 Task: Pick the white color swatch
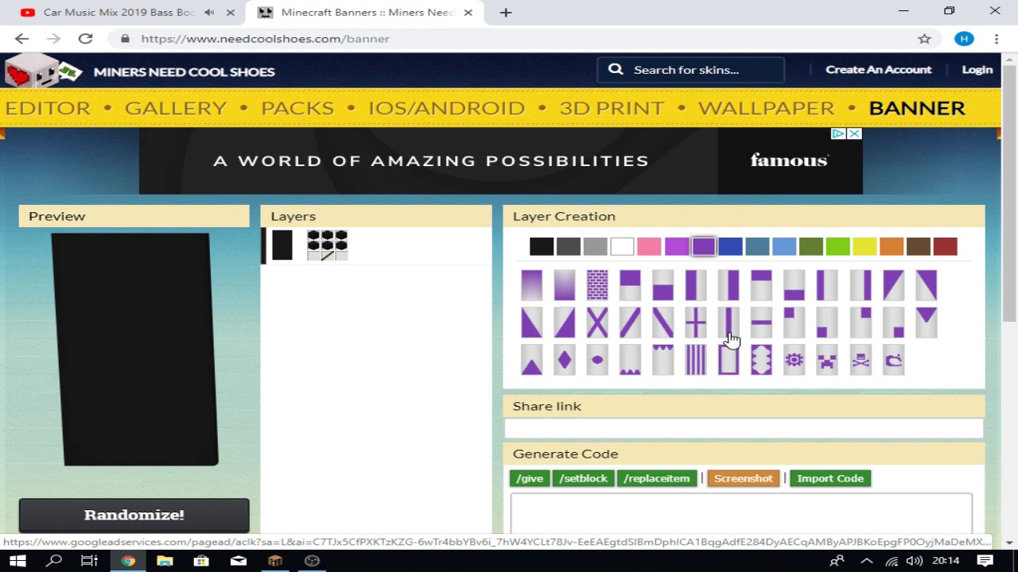tap(622, 246)
